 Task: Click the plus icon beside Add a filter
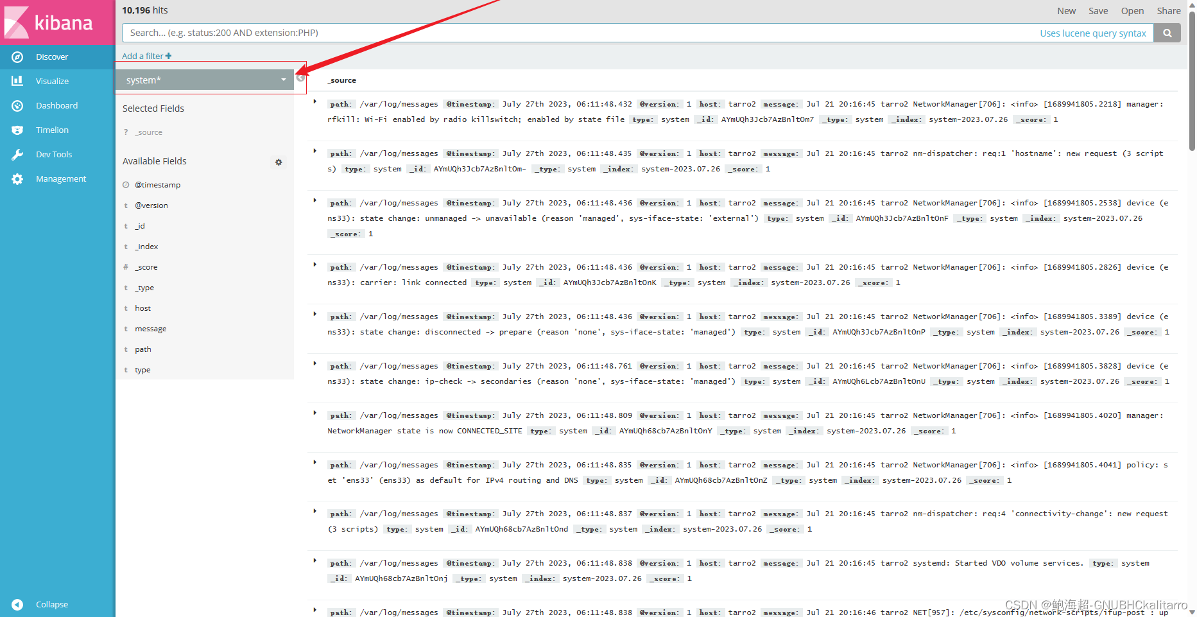[169, 56]
